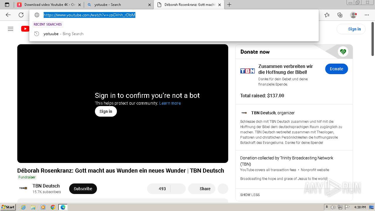375x211 pixels.
Task: Open the TBN Deutsch channel avatar
Action: [x=23, y=188]
